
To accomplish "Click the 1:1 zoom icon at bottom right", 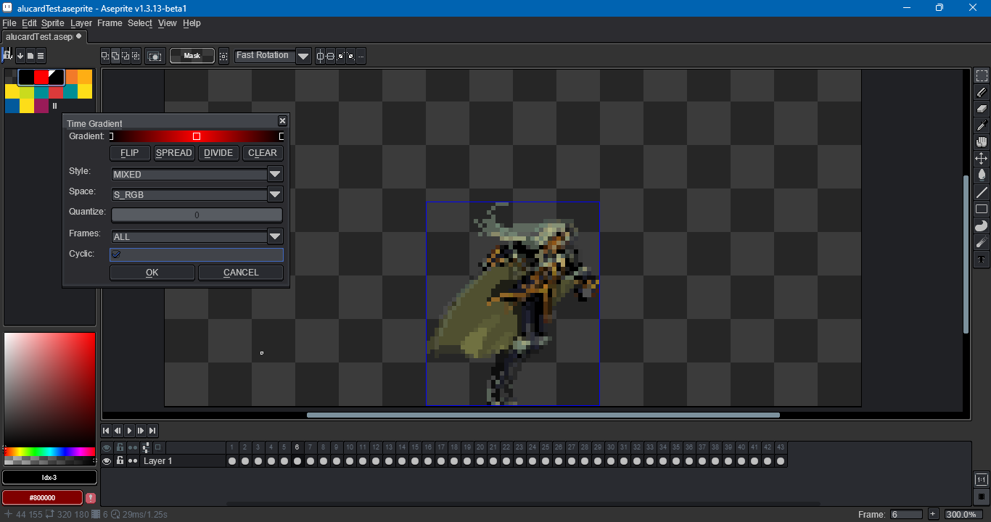I will coord(981,480).
